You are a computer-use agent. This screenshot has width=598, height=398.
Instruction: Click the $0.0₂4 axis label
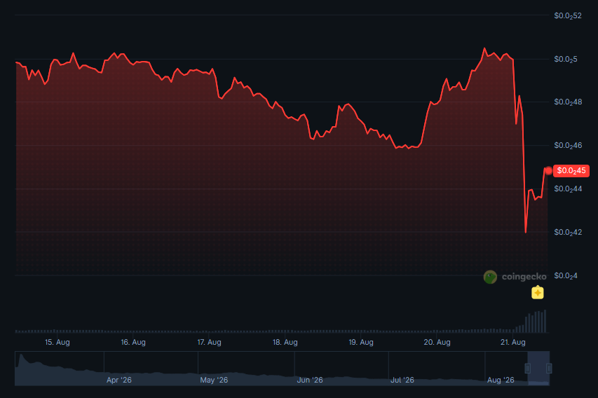[x=566, y=275]
